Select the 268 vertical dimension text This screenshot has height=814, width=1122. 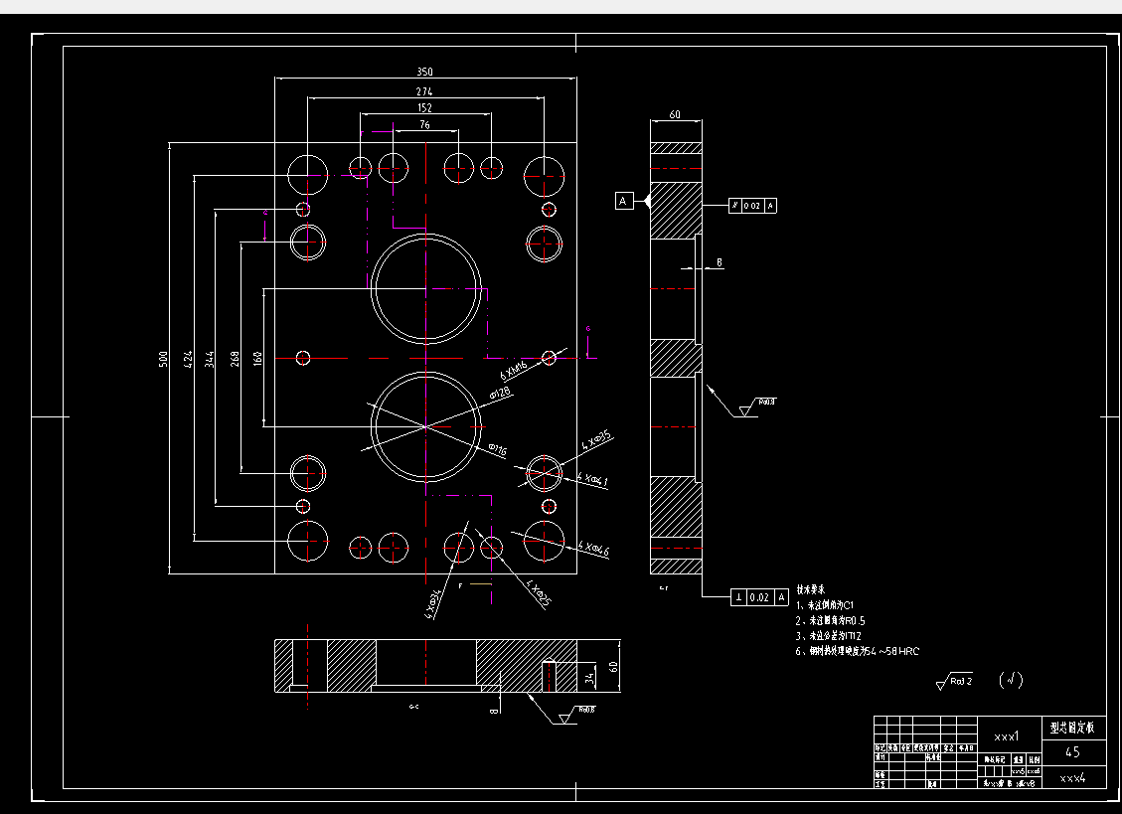click(x=235, y=359)
